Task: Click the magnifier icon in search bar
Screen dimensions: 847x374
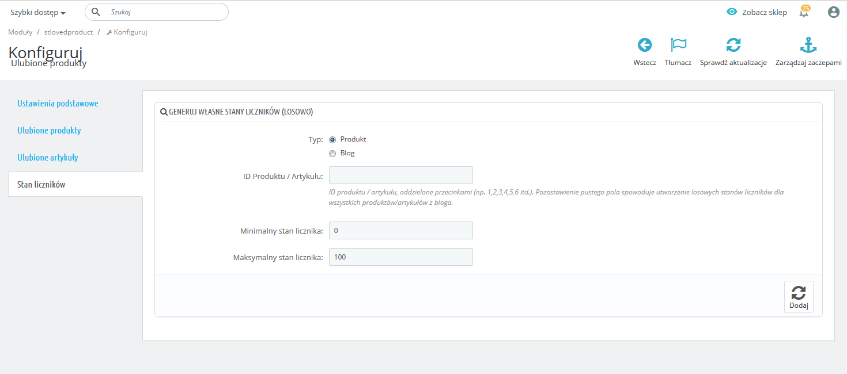Action: click(96, 12)
